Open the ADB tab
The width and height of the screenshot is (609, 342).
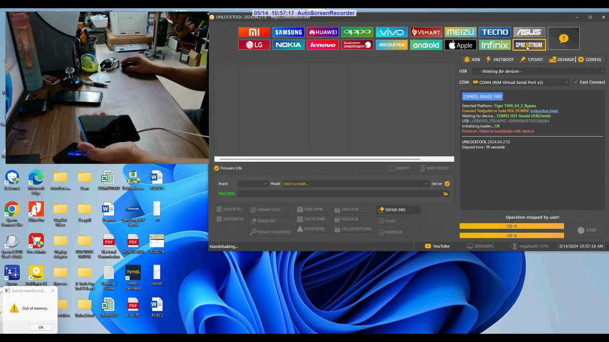coord(471,59)
